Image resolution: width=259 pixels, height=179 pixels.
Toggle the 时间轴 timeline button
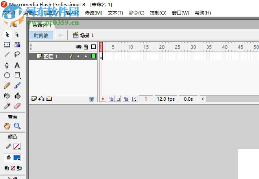pos(41,35)
